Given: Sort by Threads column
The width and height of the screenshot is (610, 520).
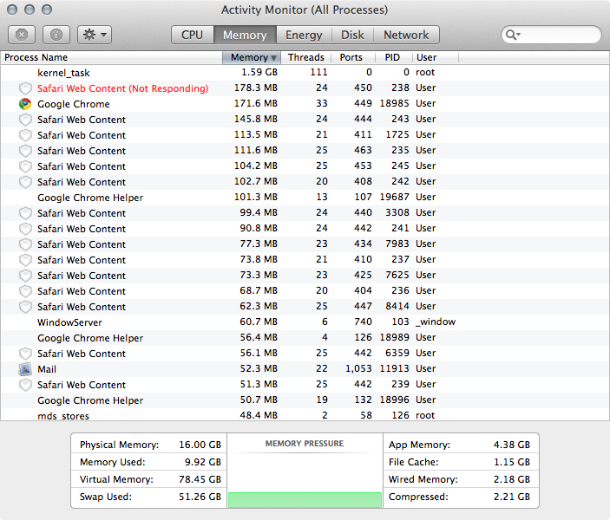Looking at the screenshot, I should coord(305,57).
